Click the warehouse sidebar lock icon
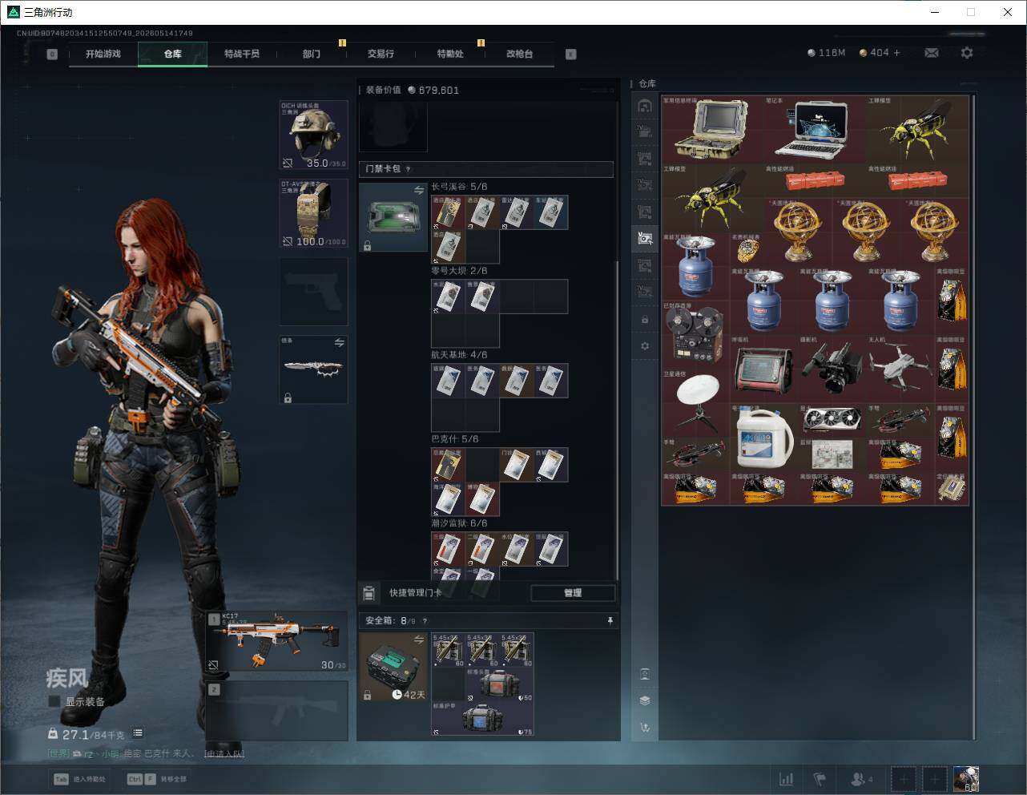This screenshot has height=795, width=1027. pyautogui.click(x=645, y=320)
